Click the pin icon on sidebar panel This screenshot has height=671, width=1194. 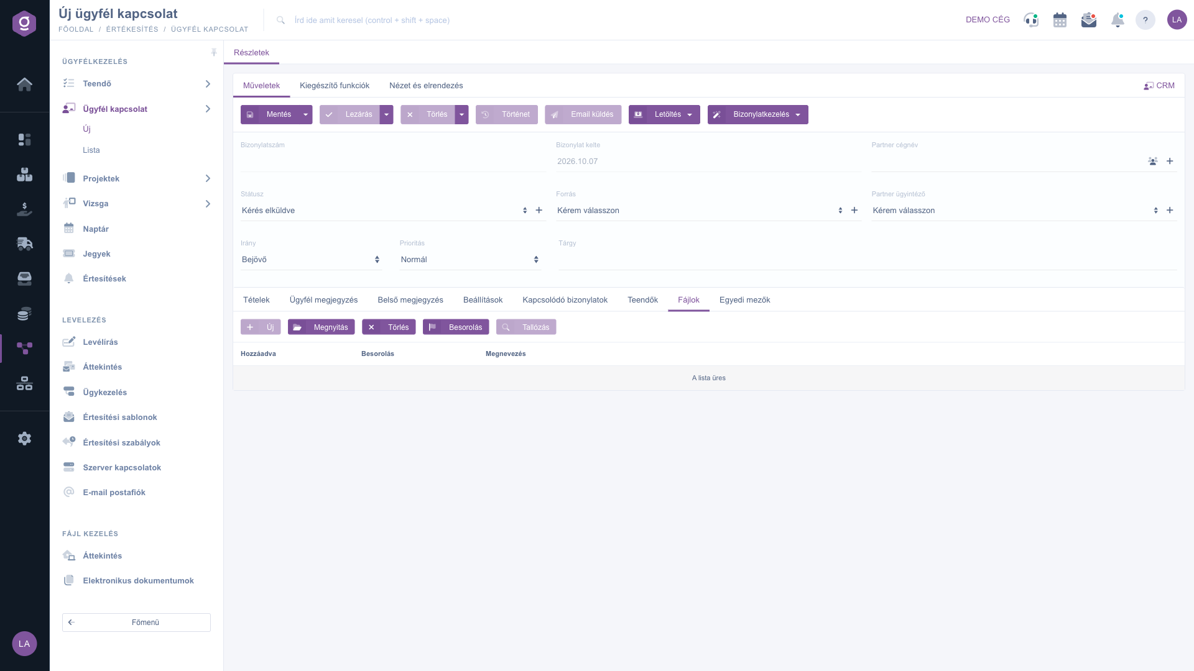214,52
